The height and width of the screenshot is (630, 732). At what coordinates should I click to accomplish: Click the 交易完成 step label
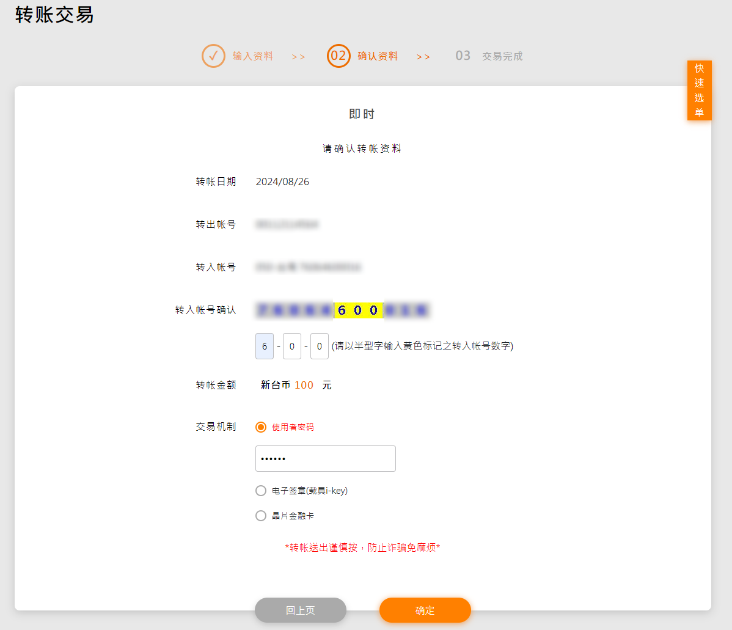click(502, 56)
